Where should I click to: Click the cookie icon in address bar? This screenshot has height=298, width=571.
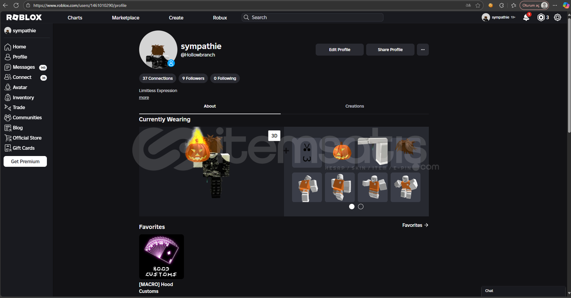coord(490,5)
